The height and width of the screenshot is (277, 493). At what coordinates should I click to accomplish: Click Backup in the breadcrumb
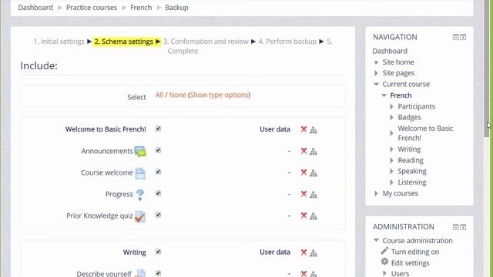click(176, 8)
